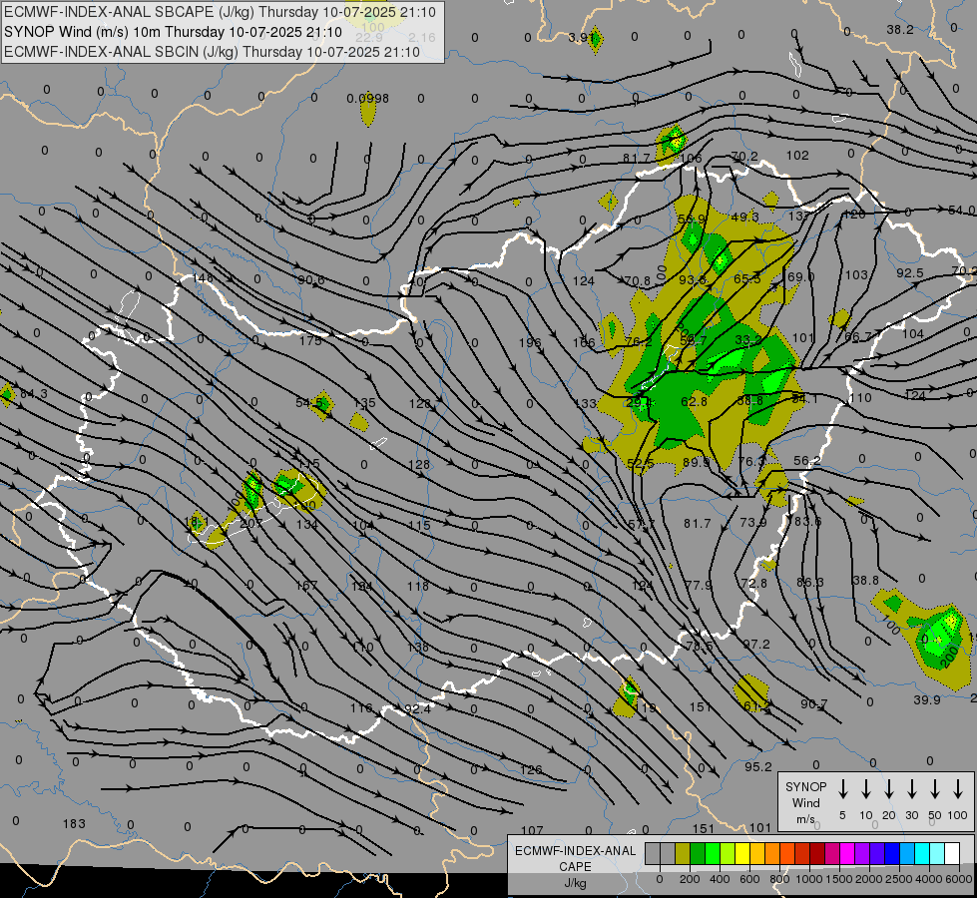Pick the pure yellow swatch in CAPE legend
This screenshot has height=898, width=977.
[742, 853]
